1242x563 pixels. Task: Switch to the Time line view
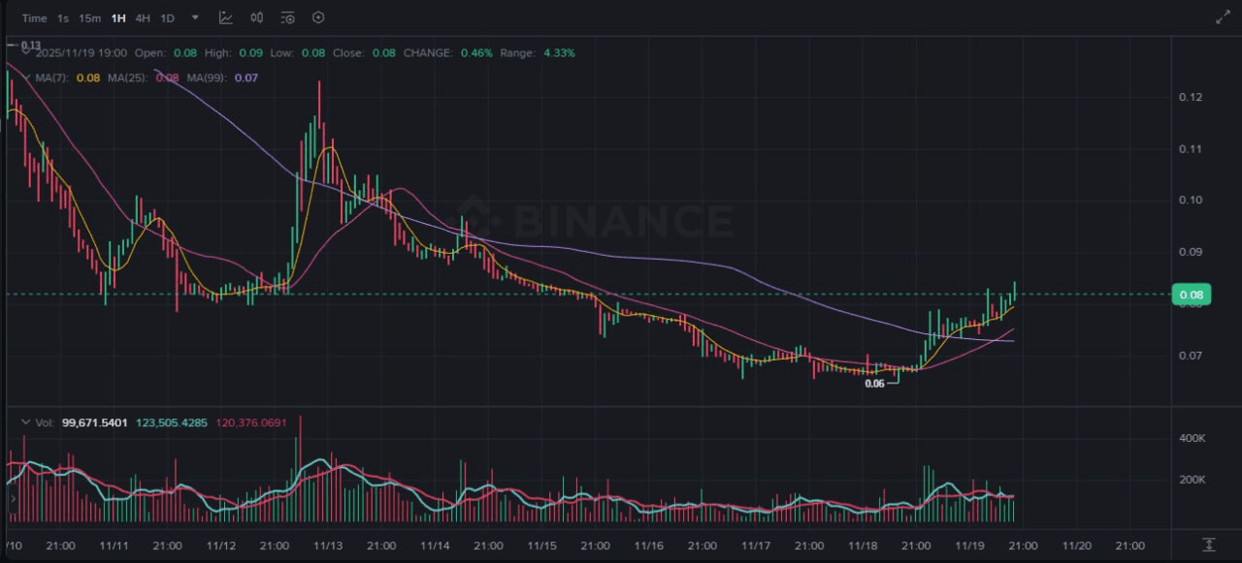pos(34,18)
